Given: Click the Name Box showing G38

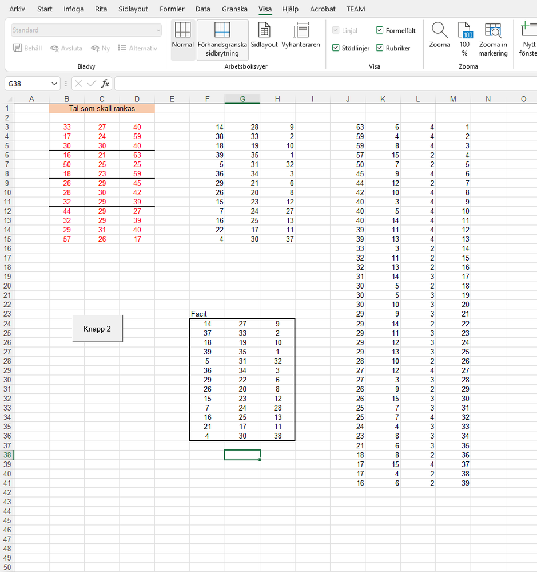Looking at the screenshot, I should coord(27,84).
